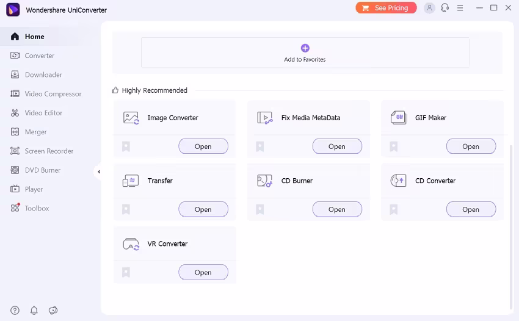
Task: Toggle favorite bookmark for CD Converter
Action: (x=394, y=209)
